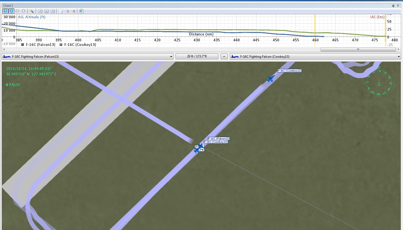Screen dimensions: 403x230
Task: Select the third chart layout icon
Action: pos(52,11)
